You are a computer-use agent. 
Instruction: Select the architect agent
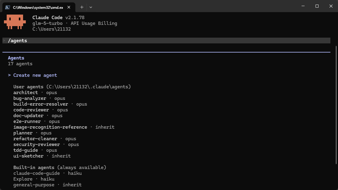pos(35,92)
